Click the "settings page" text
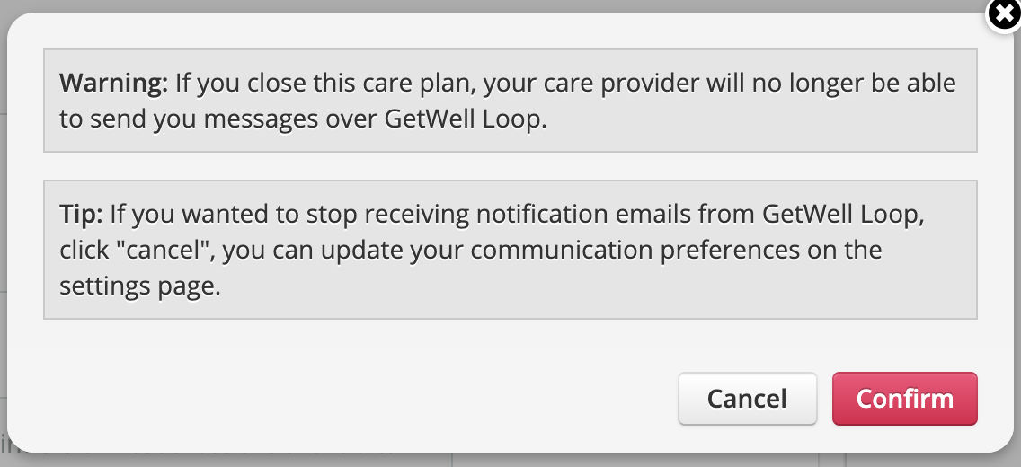The height and width of the screenshot is (467, 1021). coord(139,286)
